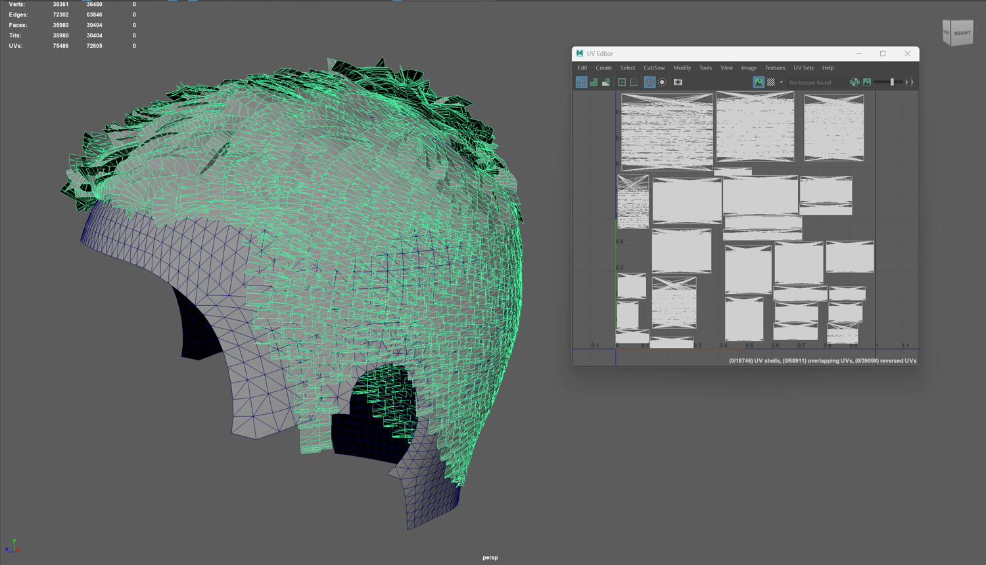Click '(0/68911) overlapping UVs' status text
This screenshot has height=565, width=986.
coord(817,361)
